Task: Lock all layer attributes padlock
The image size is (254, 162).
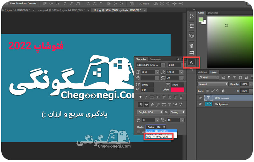Action: (x=223, y=91)
